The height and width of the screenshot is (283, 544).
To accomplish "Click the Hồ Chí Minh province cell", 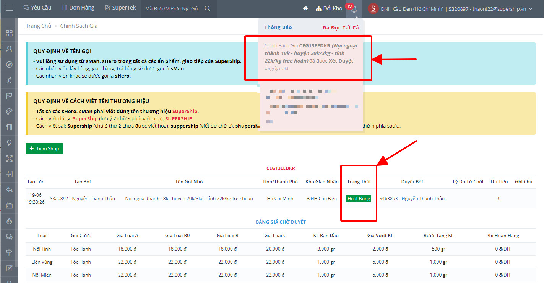I will pos(280,199).
